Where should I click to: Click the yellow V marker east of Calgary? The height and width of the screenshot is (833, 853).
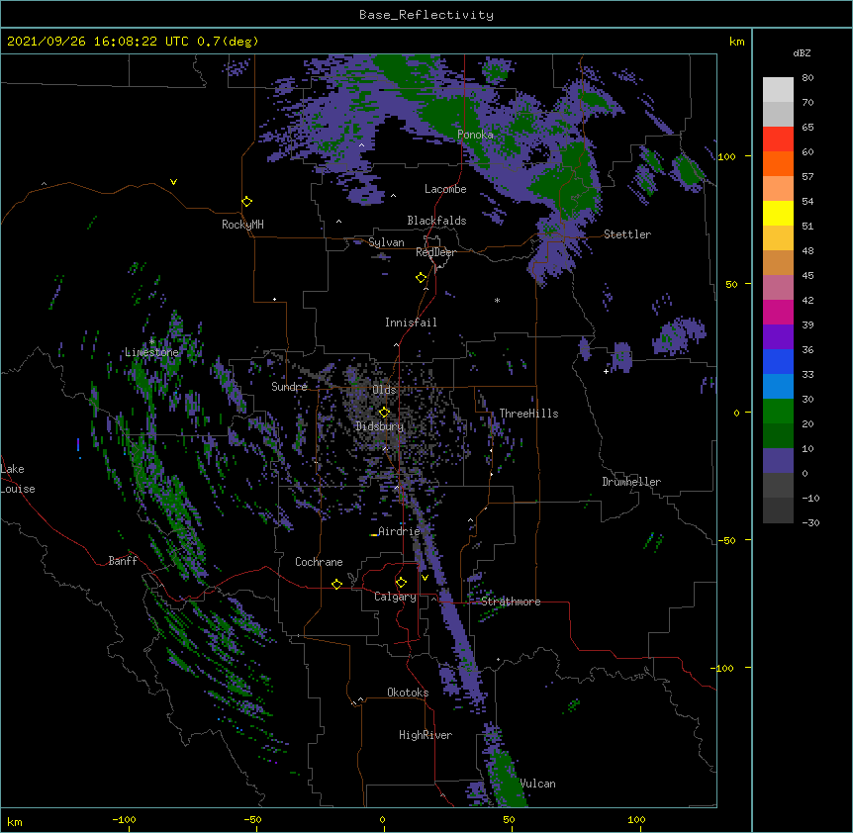425,578
